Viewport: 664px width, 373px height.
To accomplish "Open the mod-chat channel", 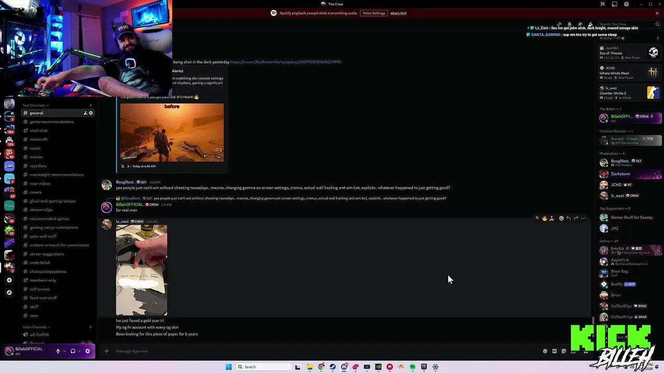I will 58,131.
